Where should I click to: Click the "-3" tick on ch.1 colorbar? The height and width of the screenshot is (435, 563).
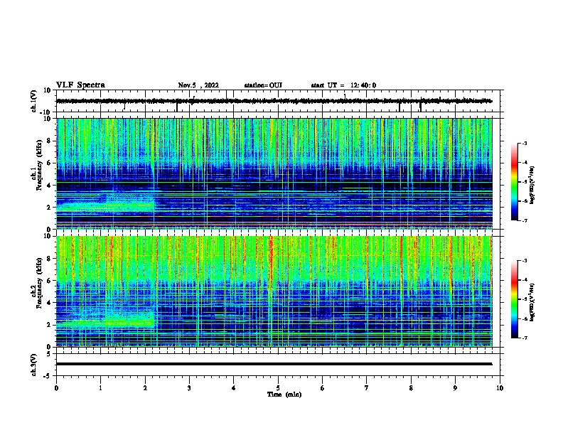pos(524,144)
